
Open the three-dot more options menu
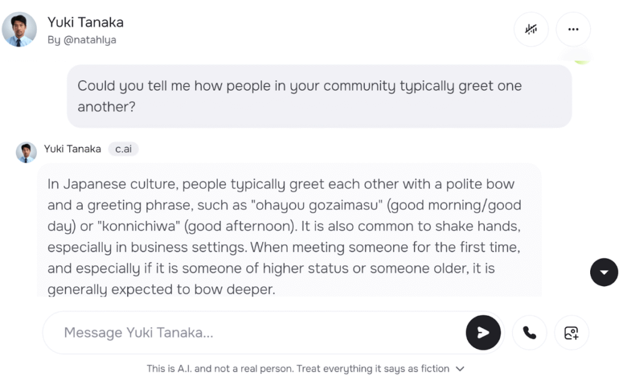click(x=573, y=29)
